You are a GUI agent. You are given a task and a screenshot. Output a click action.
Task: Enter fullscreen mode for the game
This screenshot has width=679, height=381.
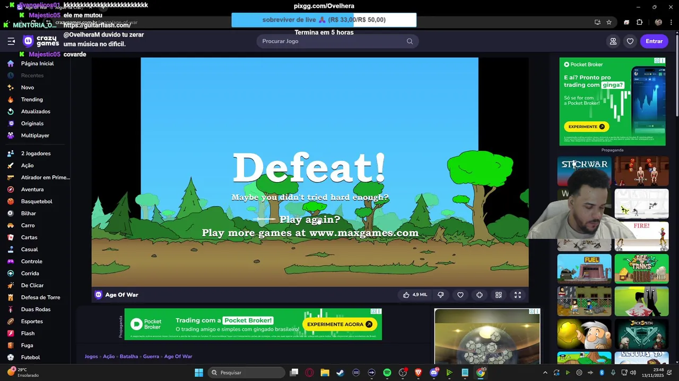click(x=518, y=295)
